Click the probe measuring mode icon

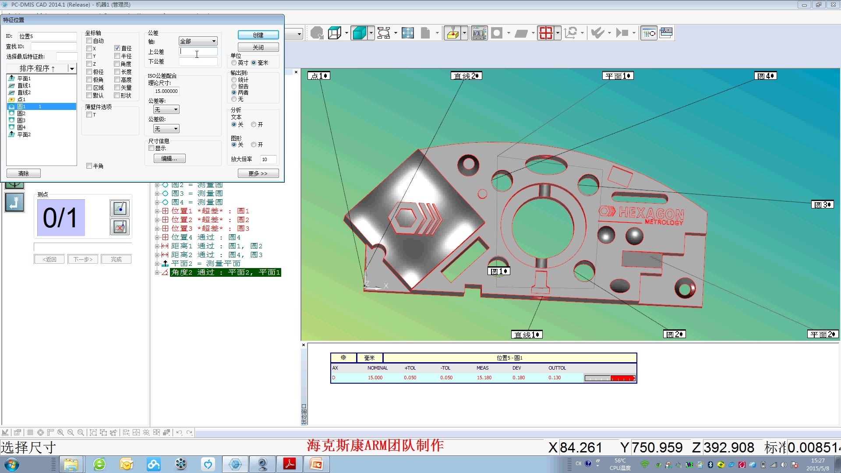[452, 33]
